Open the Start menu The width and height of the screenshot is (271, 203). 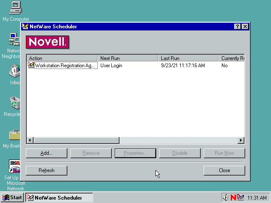tap(12, 198)
